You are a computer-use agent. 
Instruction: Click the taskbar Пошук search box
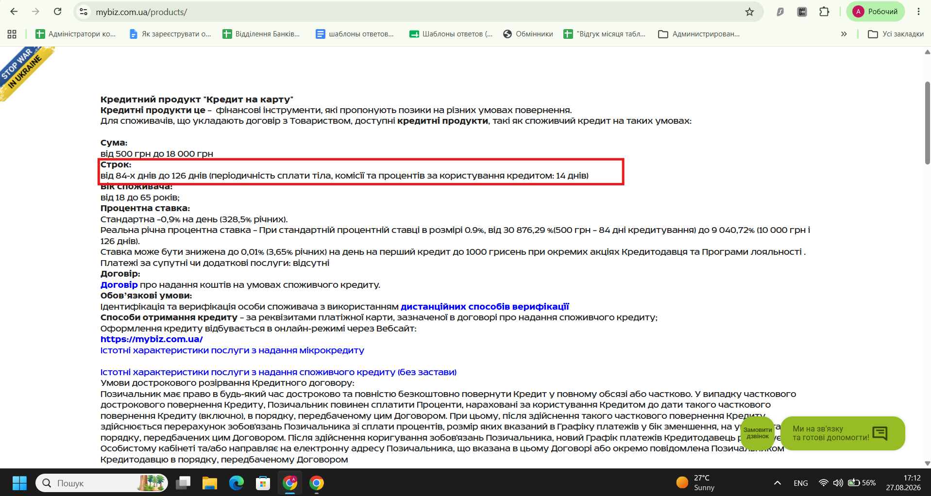(102, 483)
